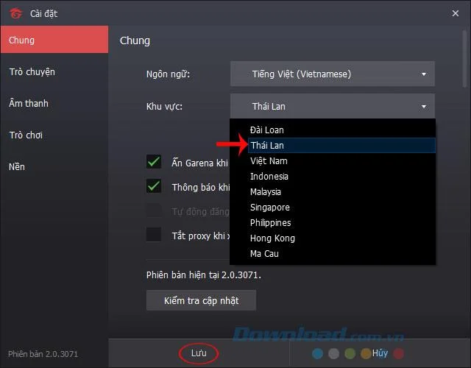
Task: Save settings with the Lưu button
Action: pos(199,353)
